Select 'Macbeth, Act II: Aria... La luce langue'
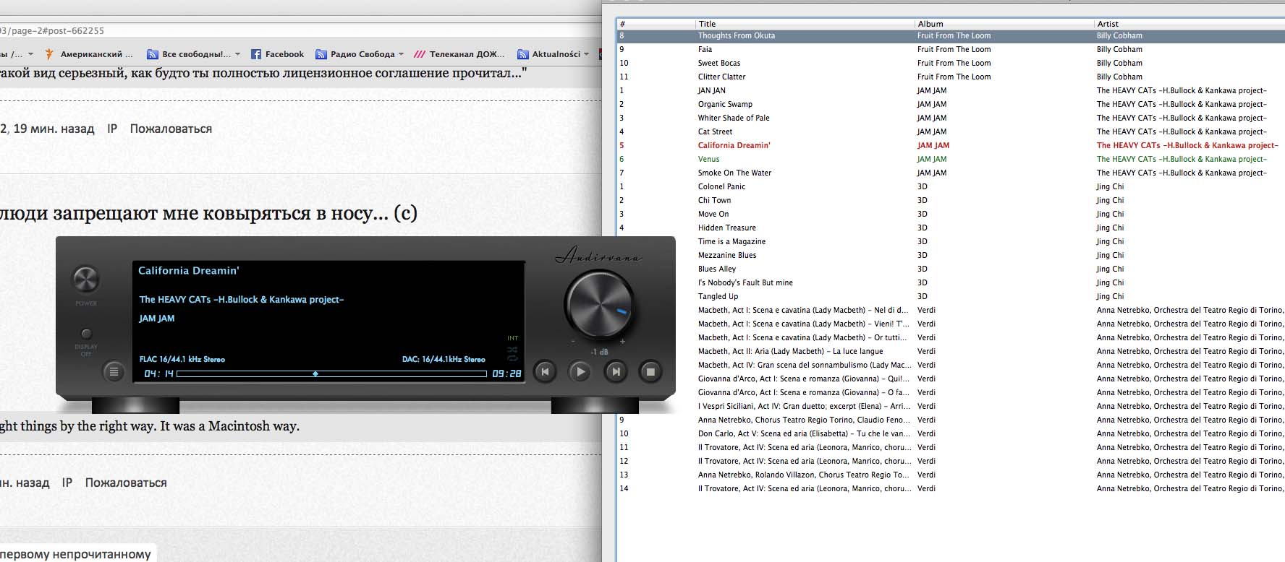Viewport: 1285px width, 562px height. click(951, 351)
